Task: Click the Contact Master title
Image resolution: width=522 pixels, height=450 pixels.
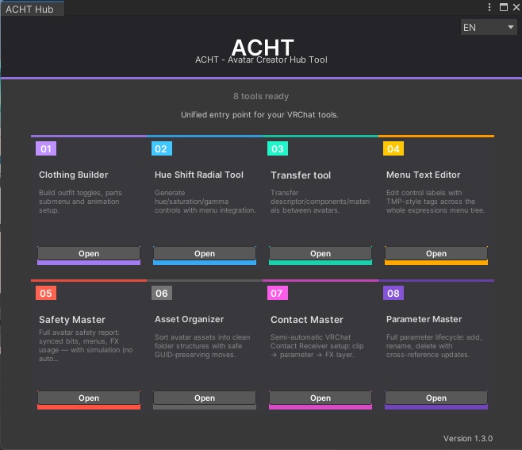Action: tap(307, 320)
